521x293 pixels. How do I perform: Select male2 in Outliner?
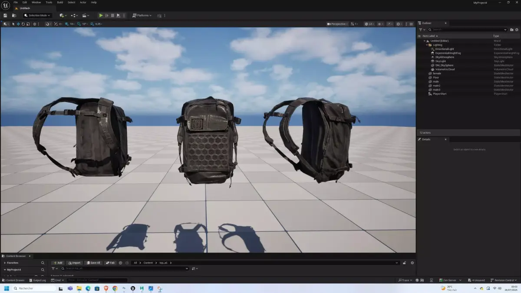(436, 86)
